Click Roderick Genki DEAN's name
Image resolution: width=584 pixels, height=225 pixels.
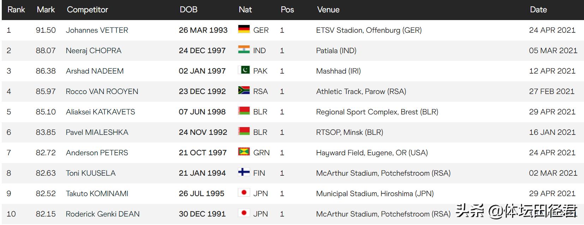point(103,214)
